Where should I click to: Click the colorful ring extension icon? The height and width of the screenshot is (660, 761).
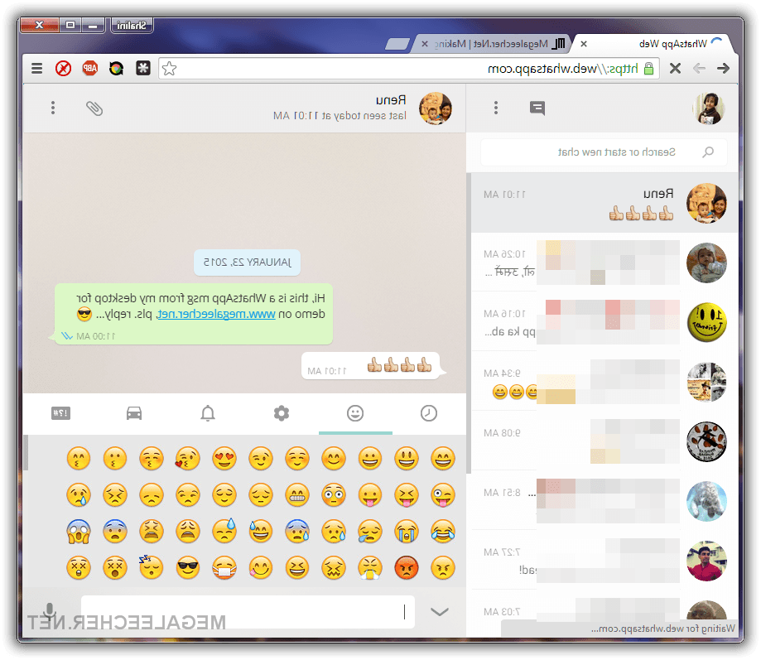[116, 69]
